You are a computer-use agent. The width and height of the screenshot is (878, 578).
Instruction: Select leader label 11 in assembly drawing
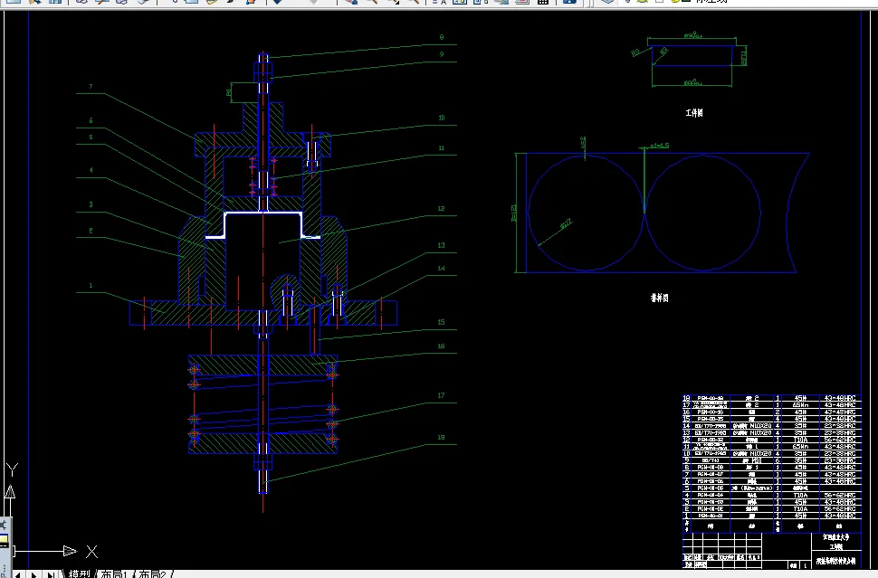pos(441,147)
